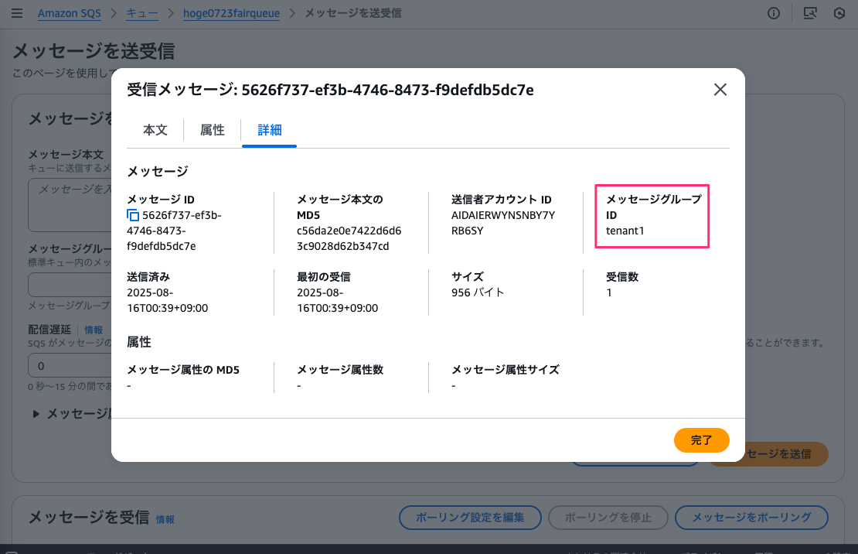Click the 受信数 value 1

609,292
